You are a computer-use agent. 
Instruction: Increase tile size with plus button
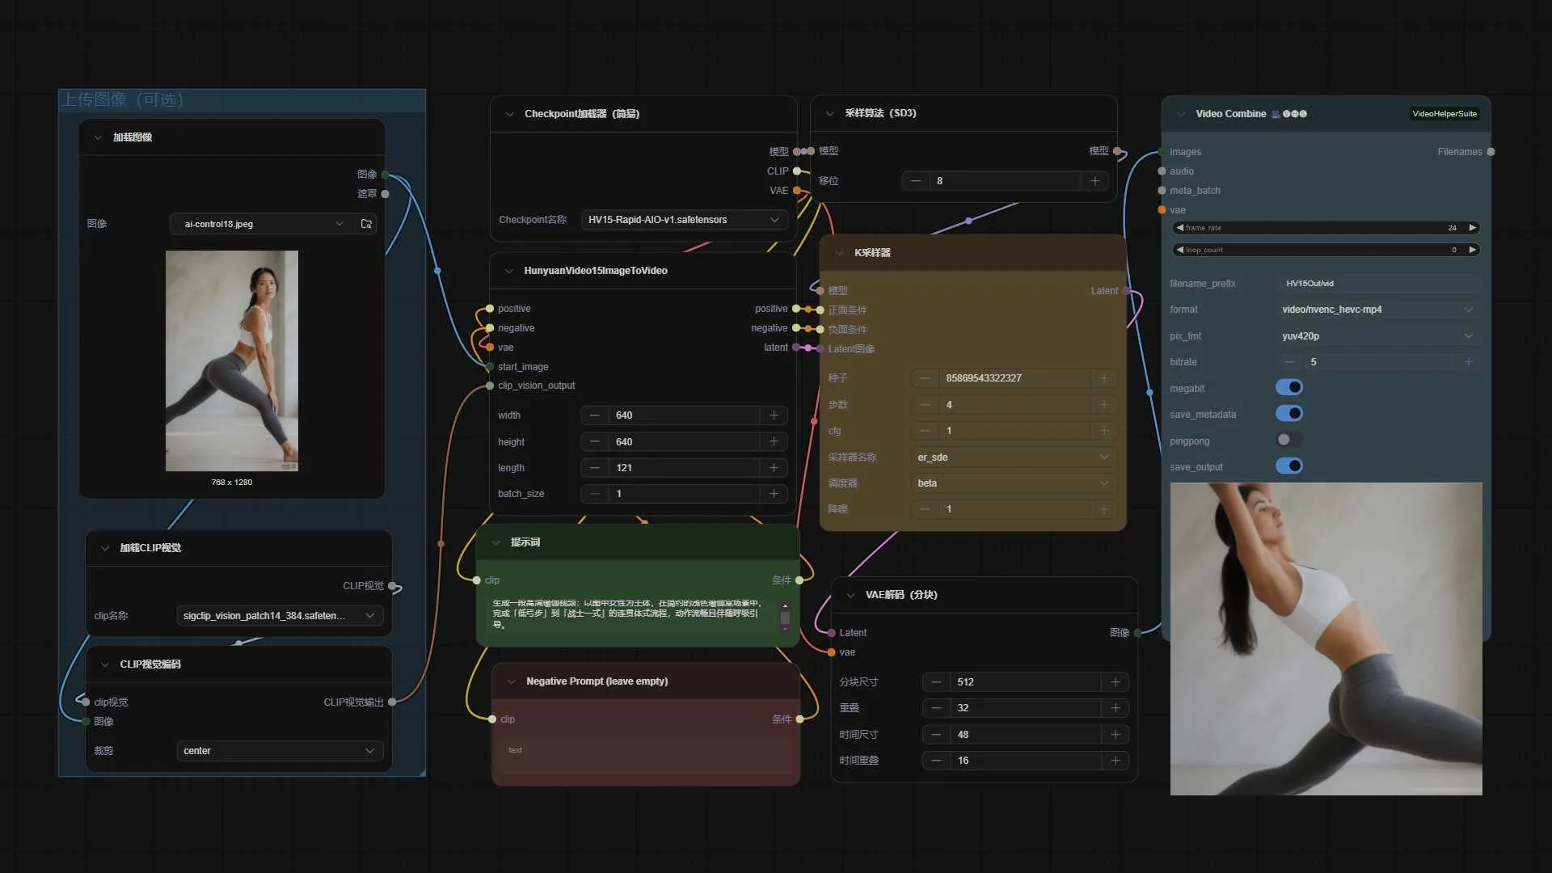[1115, 682]
